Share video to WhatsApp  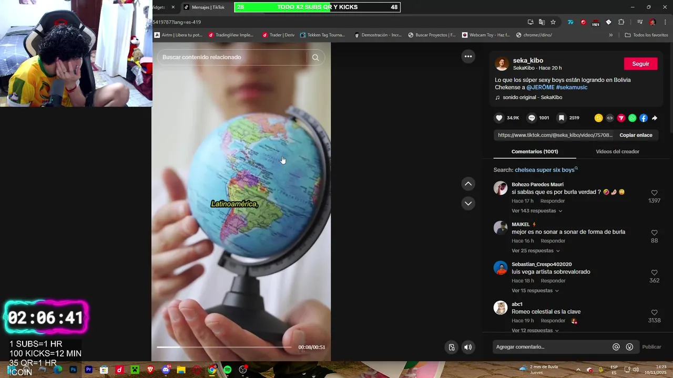click(632, 118)
